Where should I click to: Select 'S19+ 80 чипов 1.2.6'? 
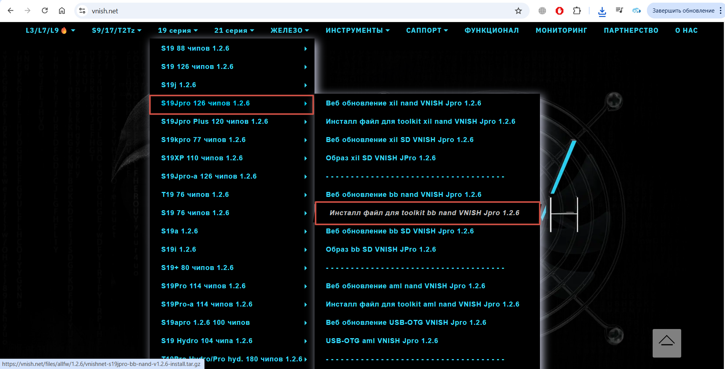pyautogui.click(x=232, y=268)
